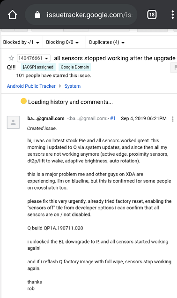
Task: Click the #1 comment permalink
Action: [x=113, y=118]
